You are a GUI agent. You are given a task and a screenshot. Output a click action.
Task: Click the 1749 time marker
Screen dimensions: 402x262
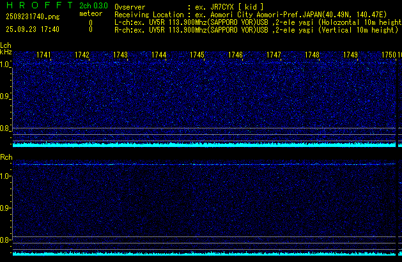(350, 56)
